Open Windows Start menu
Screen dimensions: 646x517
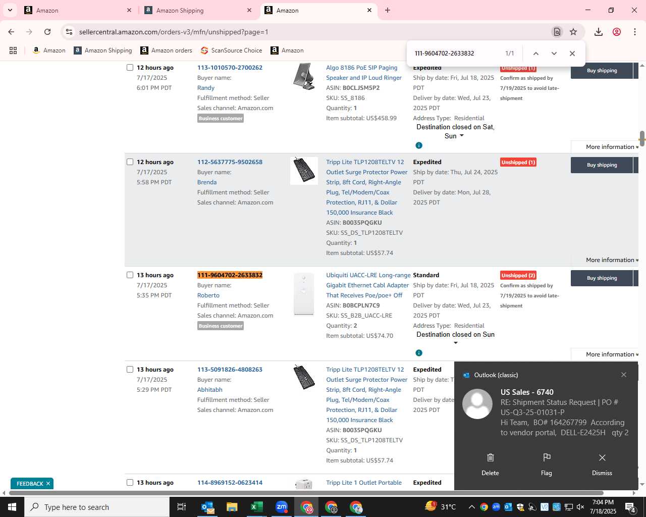12,507
